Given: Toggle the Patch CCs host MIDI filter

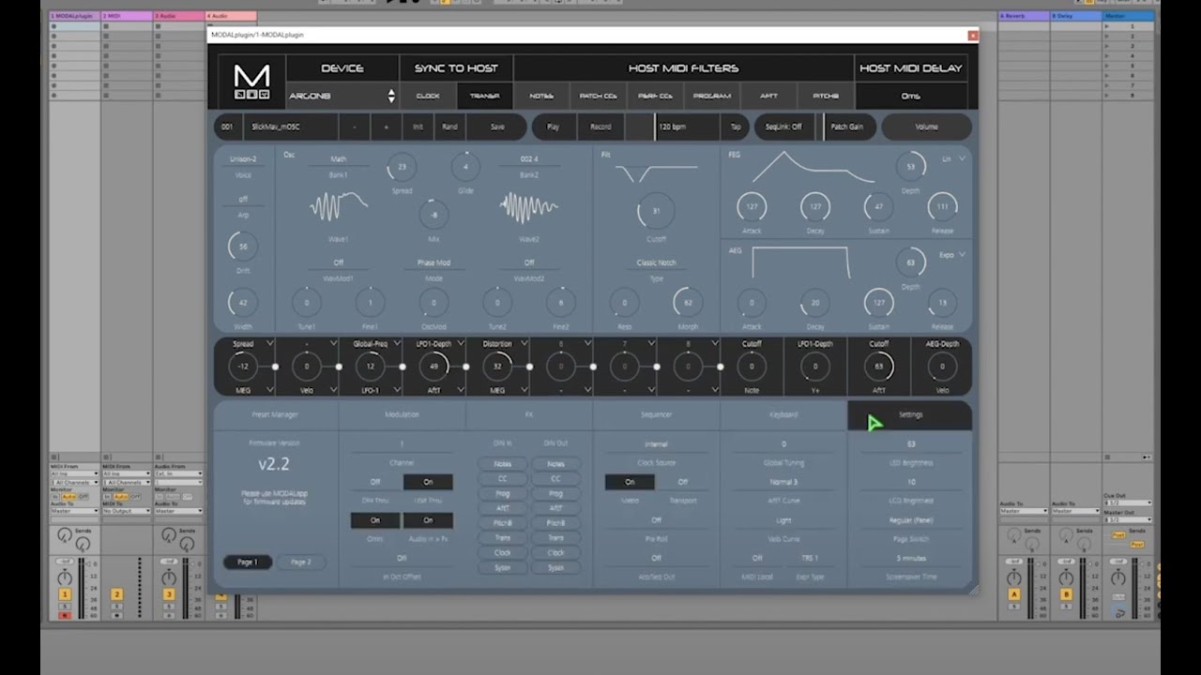Looking at the screenshot, I should point(599,96).
